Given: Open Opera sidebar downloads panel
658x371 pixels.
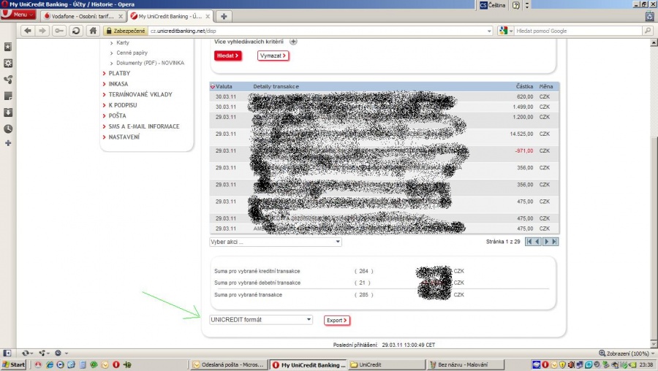Looking at the screenshot, I should pyautogui.click(x=8, y=112).
